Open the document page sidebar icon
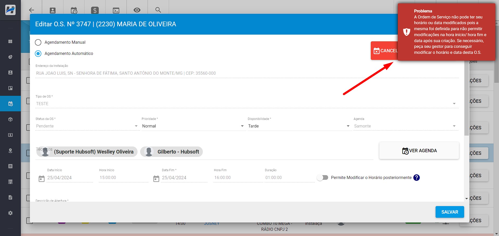The width and height of the screenshot is (499, 236). pyautogui.click(x=10, y=197)
